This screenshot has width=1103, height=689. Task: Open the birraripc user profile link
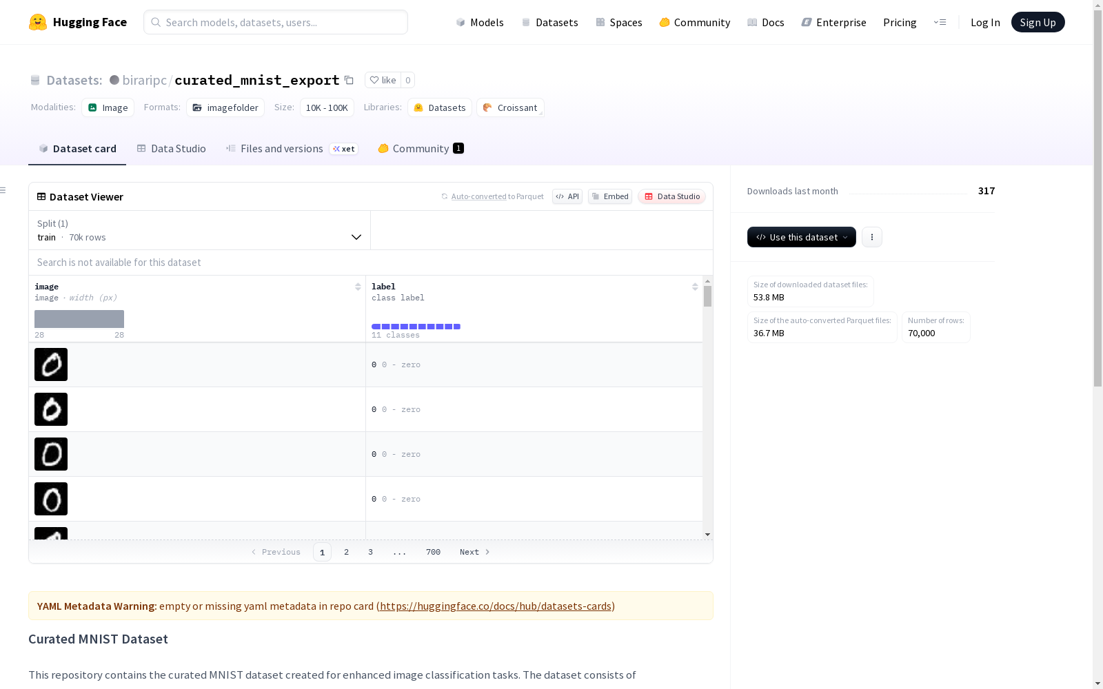(144, 80)
